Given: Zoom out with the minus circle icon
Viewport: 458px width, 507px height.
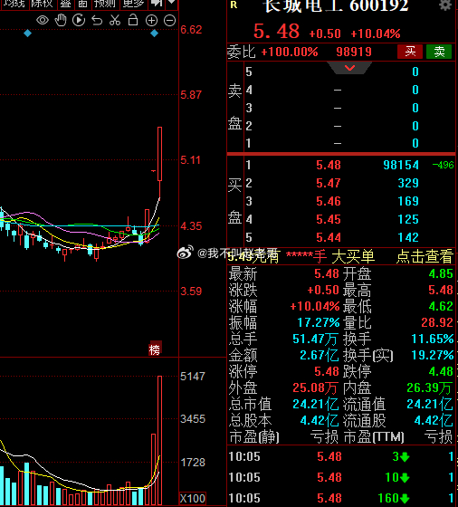Looking at the screenshot, I should (x=169, y=21).
